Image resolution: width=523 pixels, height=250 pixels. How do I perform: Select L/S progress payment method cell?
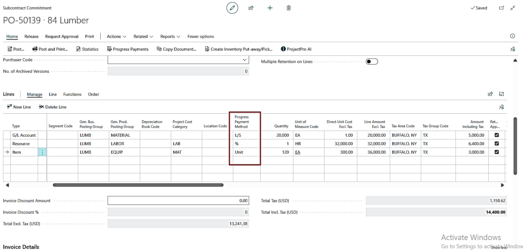[247, 135]
